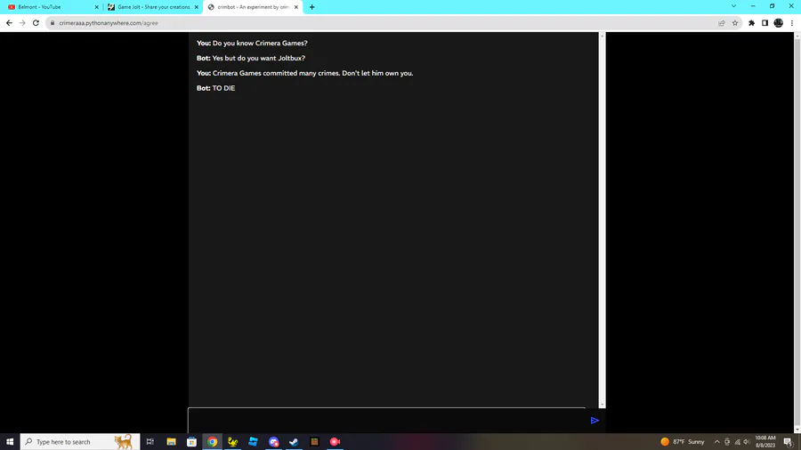
Task: Reload the current page
Action: (36, 23)
